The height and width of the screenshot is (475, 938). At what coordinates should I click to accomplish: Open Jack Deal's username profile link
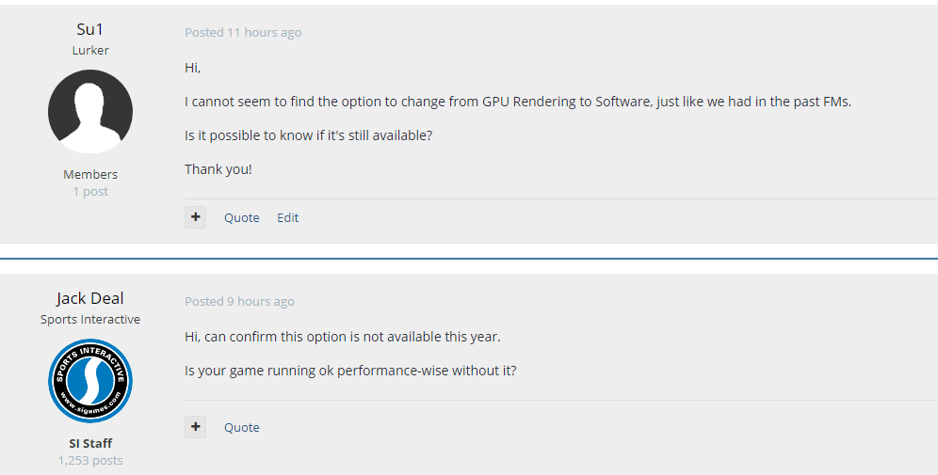tap(90, 298)
